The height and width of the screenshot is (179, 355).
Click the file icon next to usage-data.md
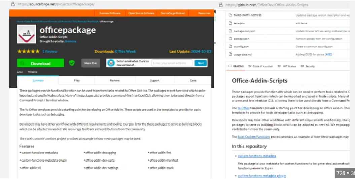[x=230, y=54]
